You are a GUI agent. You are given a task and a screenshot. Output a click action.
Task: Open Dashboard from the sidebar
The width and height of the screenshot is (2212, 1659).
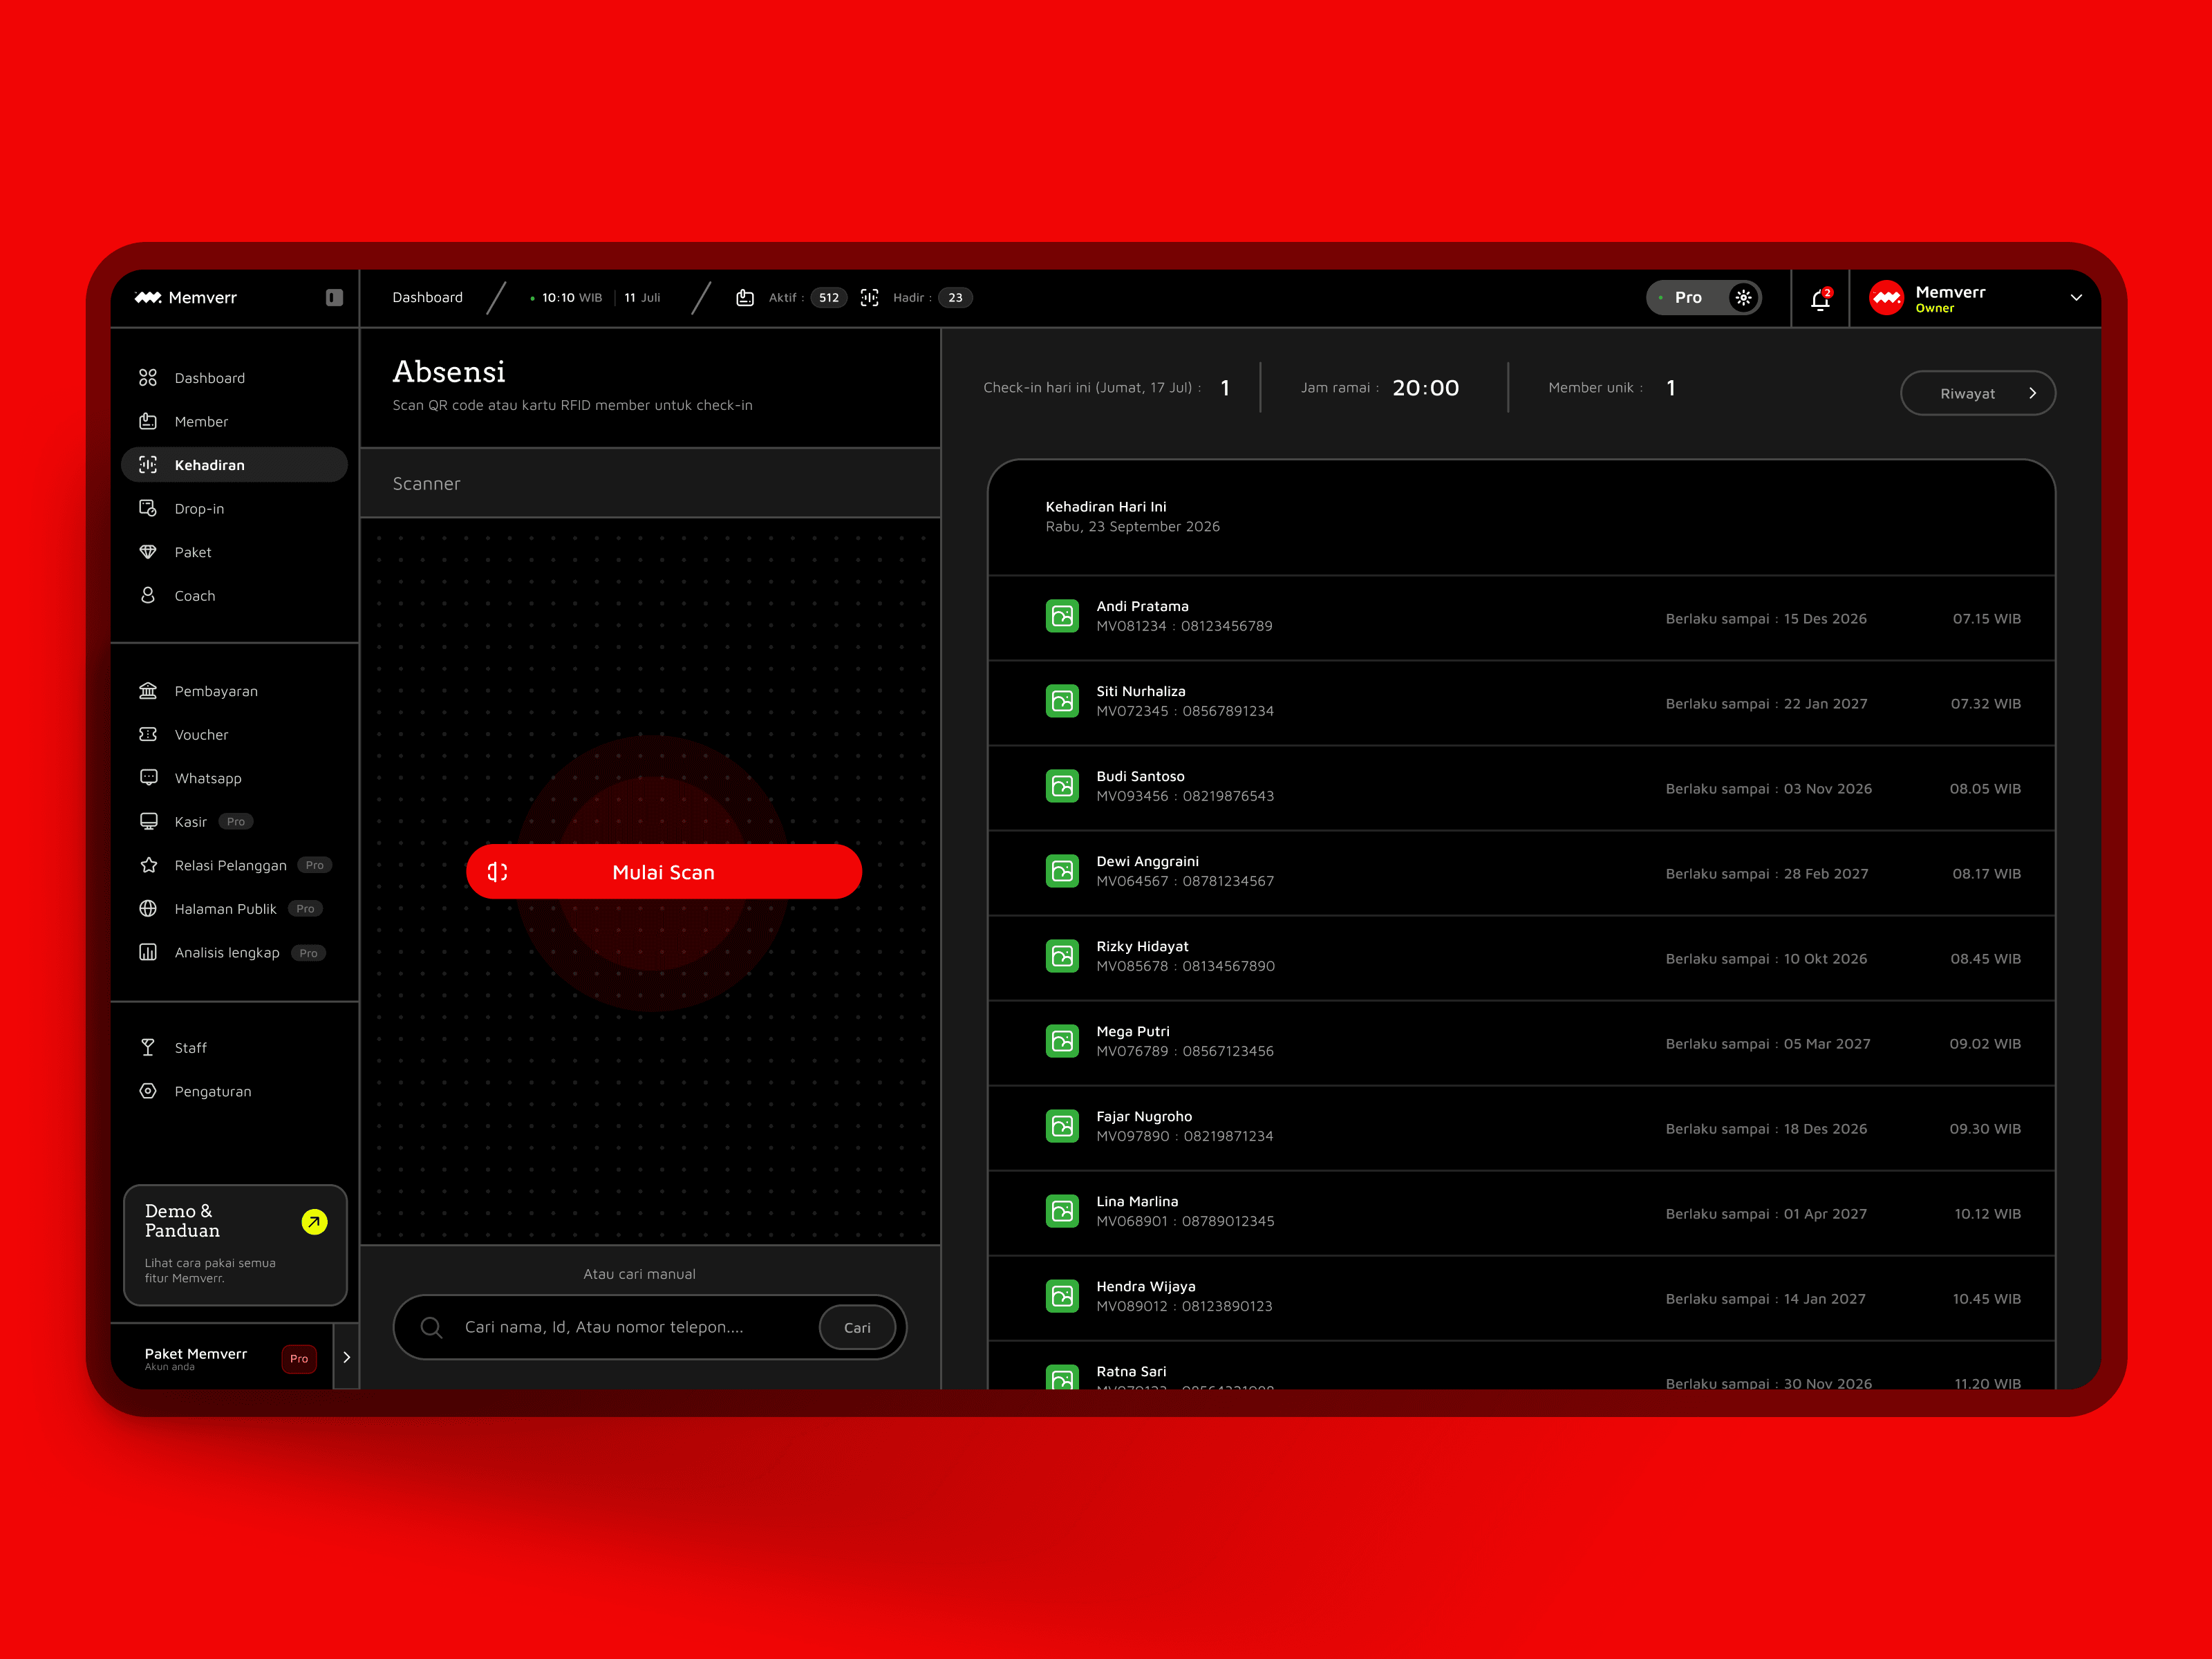point(234,378)
